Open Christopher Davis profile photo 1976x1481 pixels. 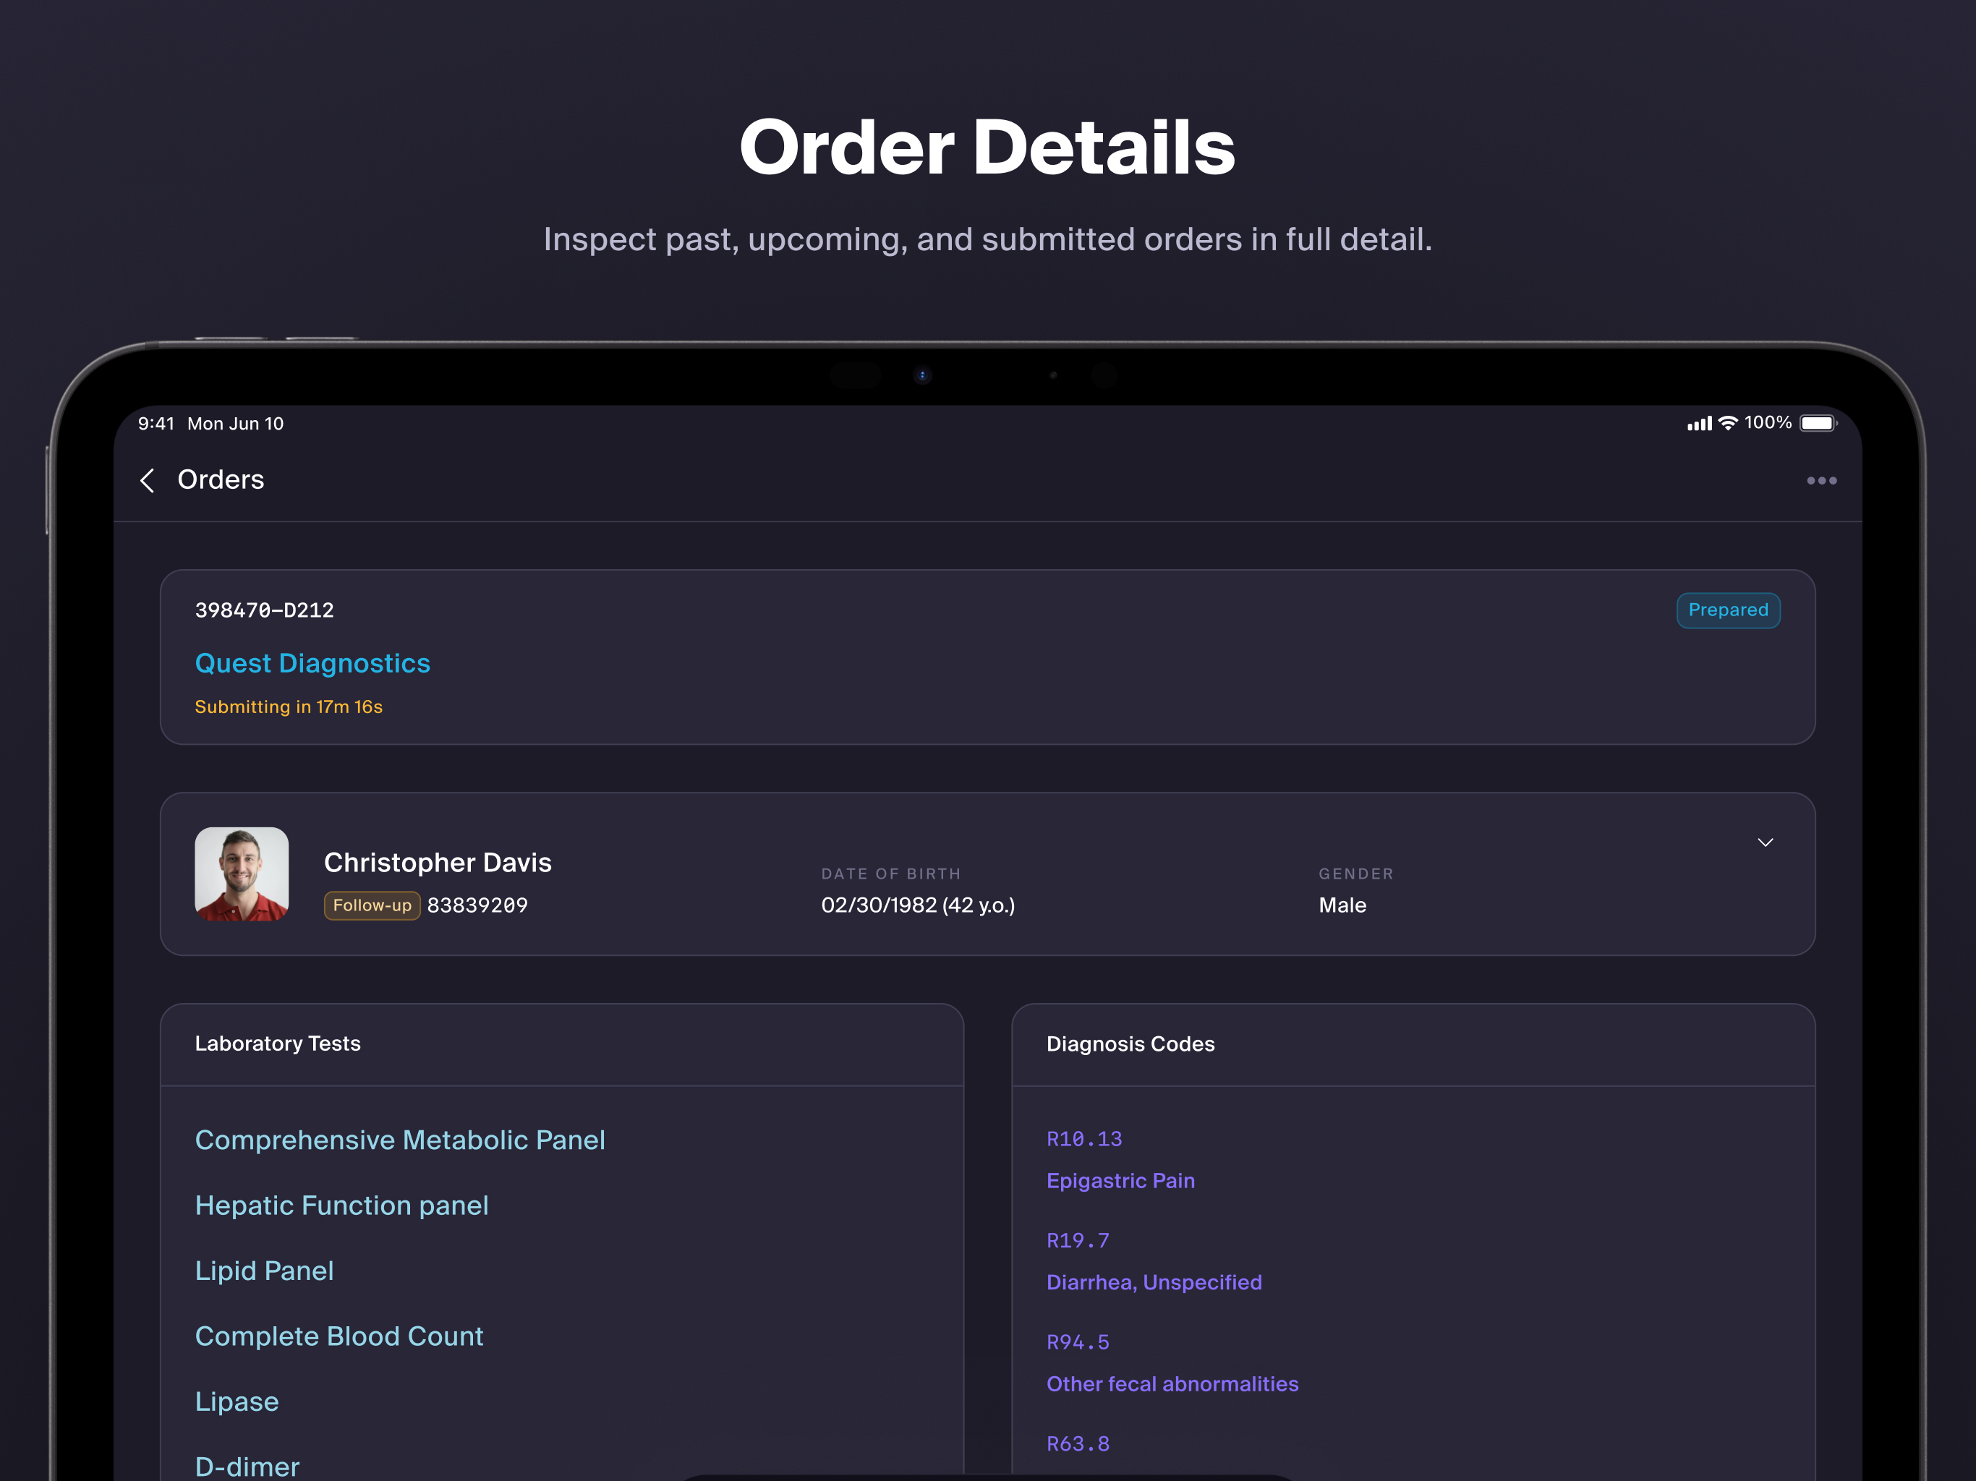pyautogui.click(x=242, y=874)
